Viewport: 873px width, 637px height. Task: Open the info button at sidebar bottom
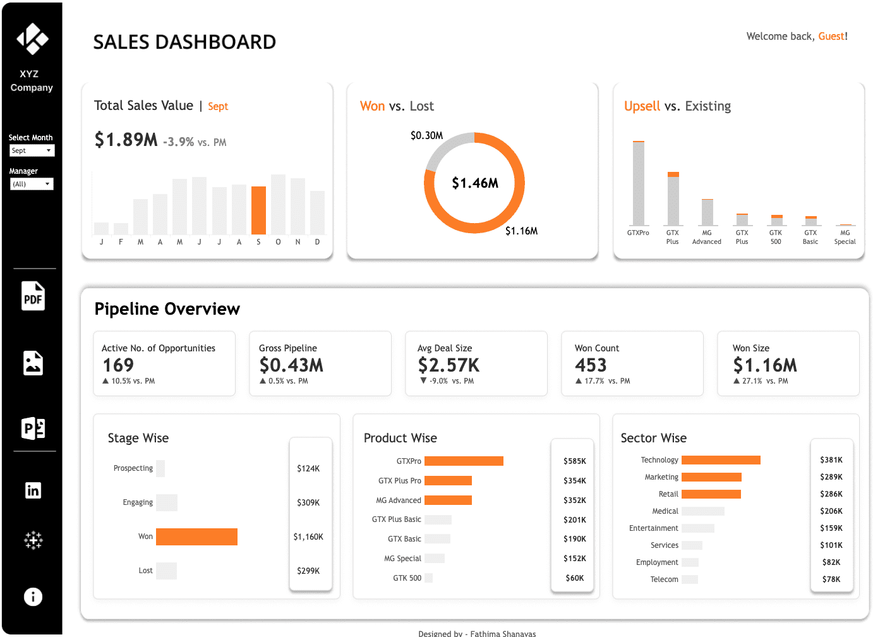(x=33, y=597)
